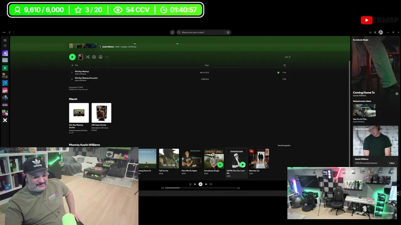Open Austin Williams artist link in header

point(108,47)
